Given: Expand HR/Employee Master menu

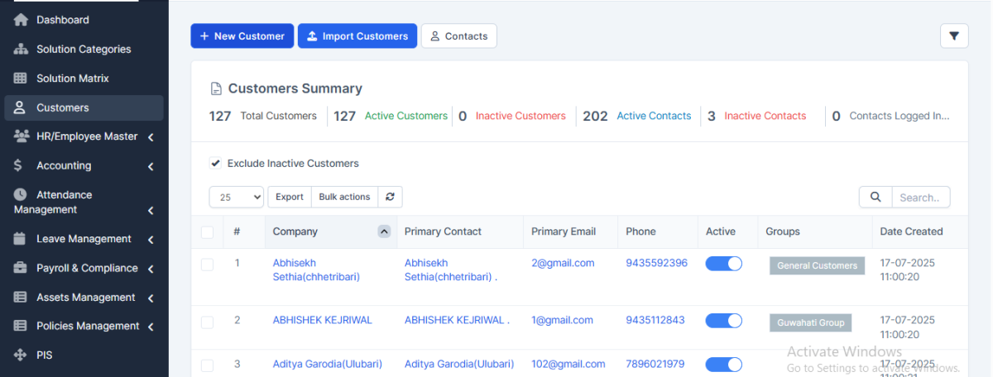Looking at the screenshot, I should tap(151, 137).
